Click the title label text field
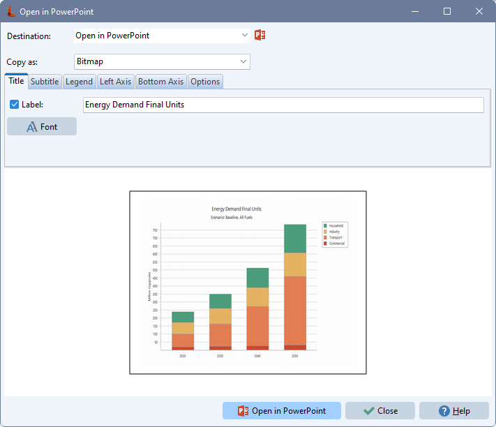 tap(283, 105)
